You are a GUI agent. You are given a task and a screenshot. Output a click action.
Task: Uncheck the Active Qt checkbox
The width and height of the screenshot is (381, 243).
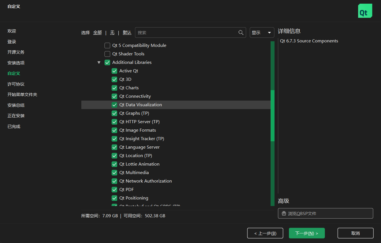pyautogui.click(x=114, y=71)
